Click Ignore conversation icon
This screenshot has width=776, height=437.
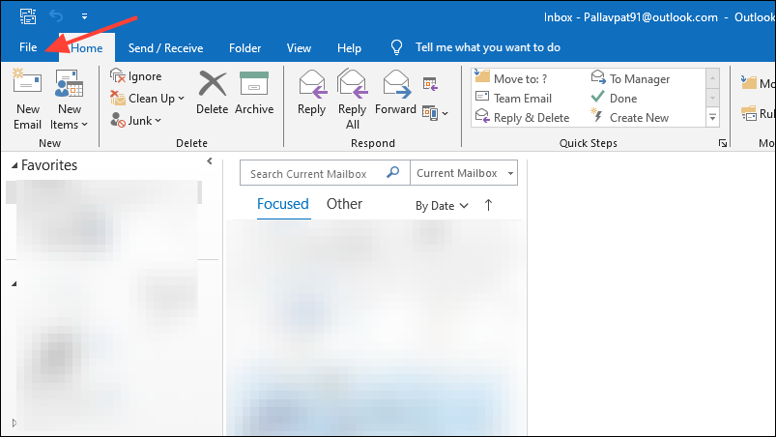(117, 76)
